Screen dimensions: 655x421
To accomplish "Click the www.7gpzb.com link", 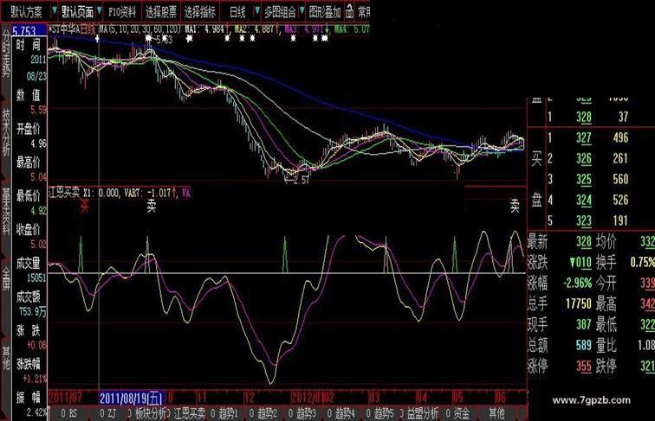I will click(x=592, y=400).
